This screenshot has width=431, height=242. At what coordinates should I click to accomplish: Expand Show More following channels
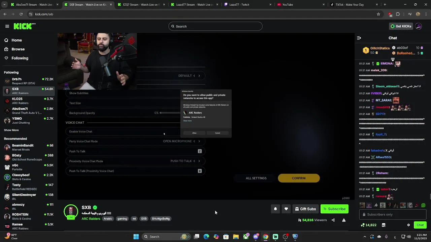(x=11, y=130)
